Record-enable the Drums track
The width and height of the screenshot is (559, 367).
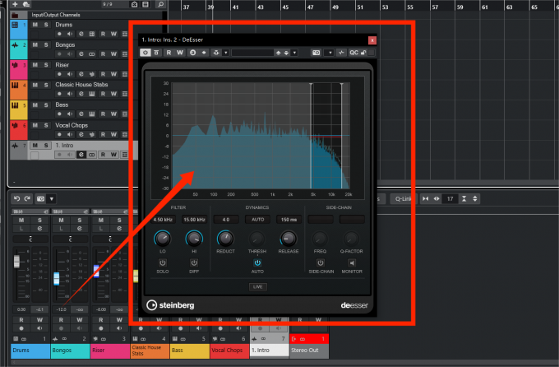tap(59, 34)
